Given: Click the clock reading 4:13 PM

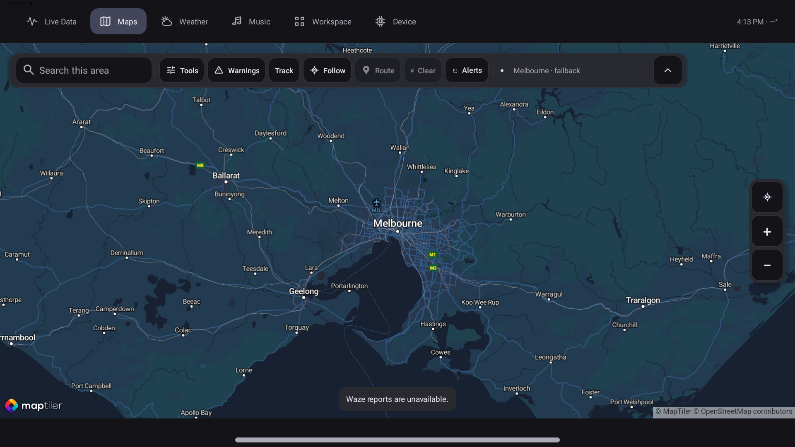Looking at the screenshot, I should tap(750, 22).
